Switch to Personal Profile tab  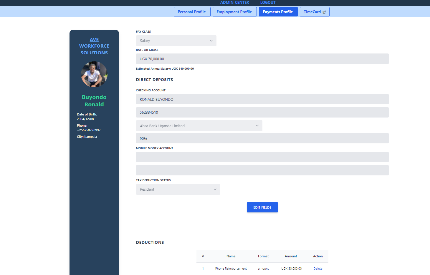(192, 12)
